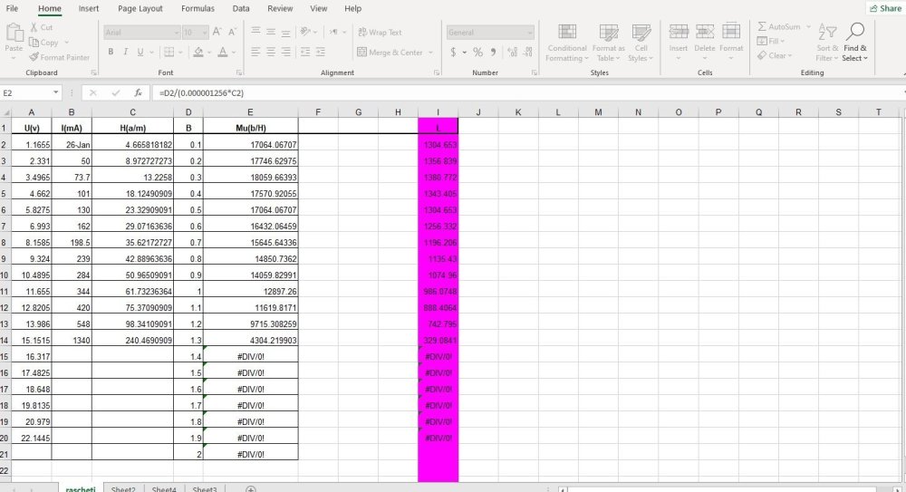This screenshot has height=492, width=906.
Task: Switch to the Page Layout tab
Action: (140, 8)
